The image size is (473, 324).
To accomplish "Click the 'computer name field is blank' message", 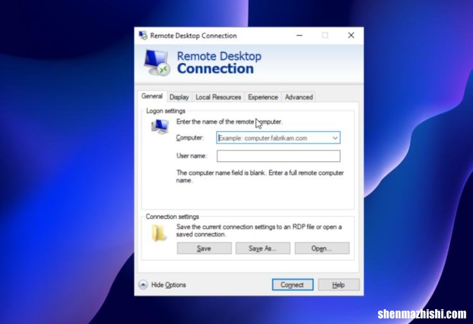I will (x=260, y=177).
